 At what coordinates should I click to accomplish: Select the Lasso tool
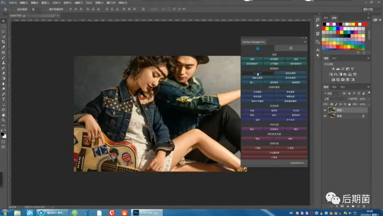pos(4,31)
